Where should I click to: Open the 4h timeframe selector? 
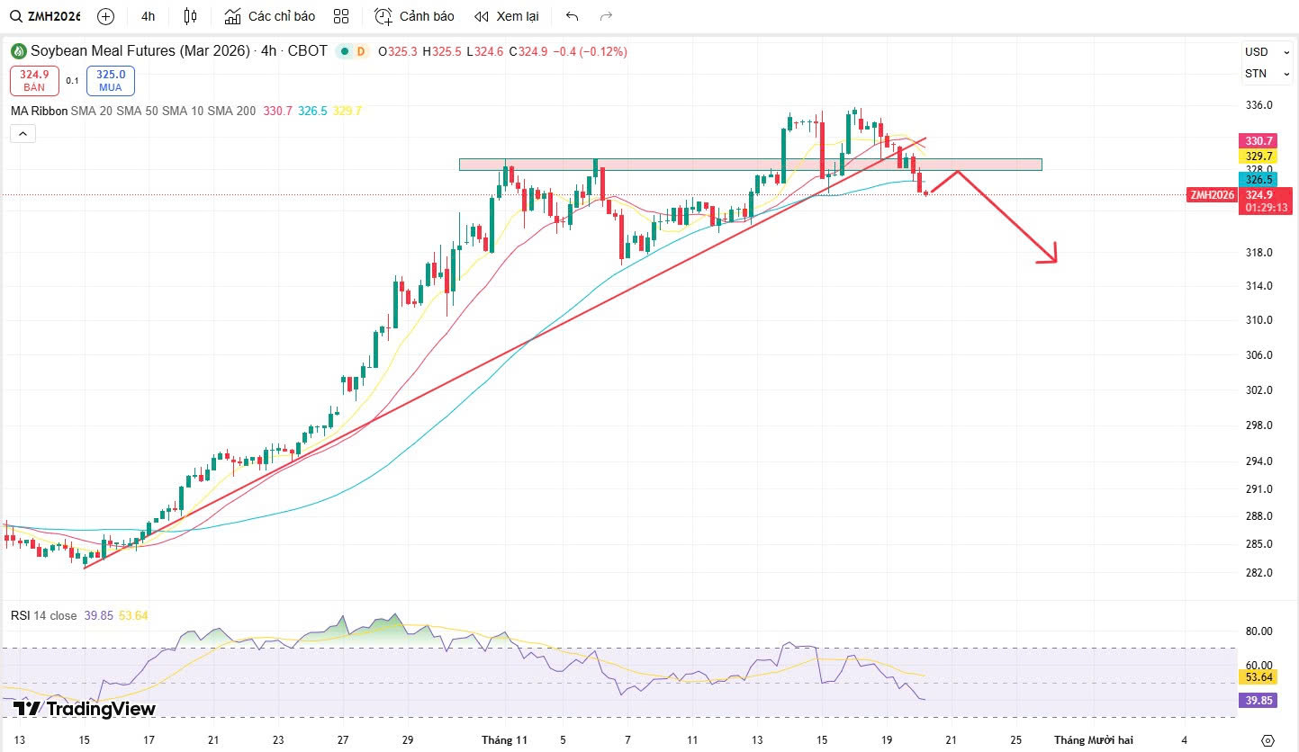tap(149, 16)
